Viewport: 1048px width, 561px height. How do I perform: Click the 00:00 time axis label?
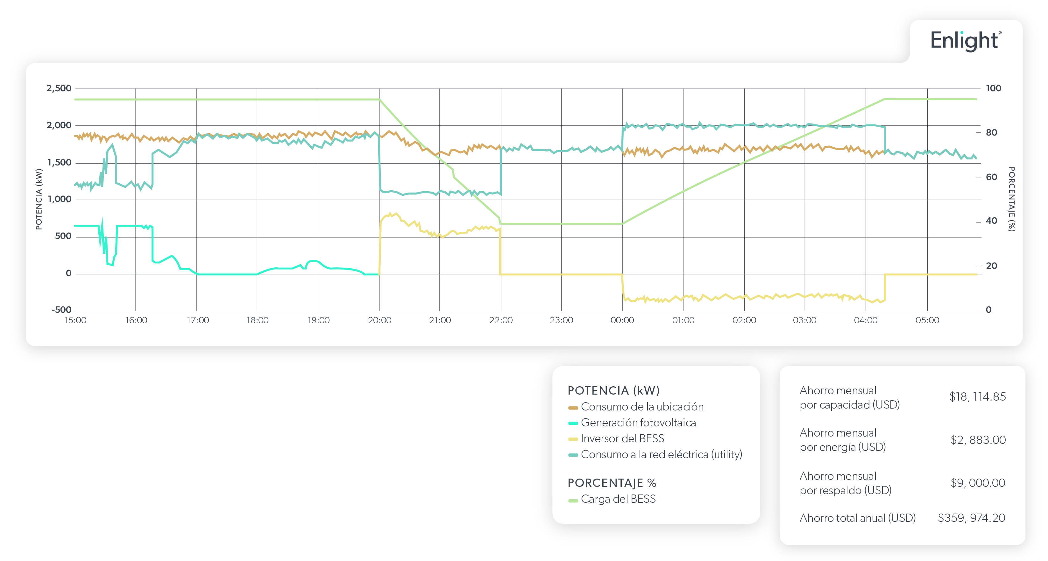[x=622, y=320]
